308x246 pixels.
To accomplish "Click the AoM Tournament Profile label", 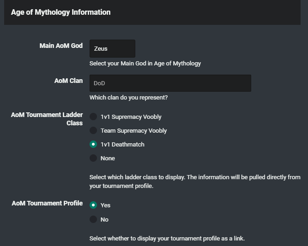I will coord(47,203).
